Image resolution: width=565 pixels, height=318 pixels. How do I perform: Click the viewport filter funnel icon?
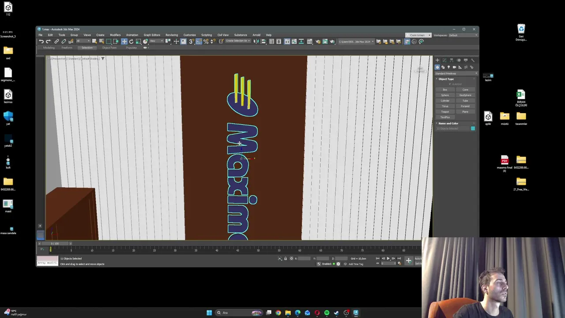103,59
